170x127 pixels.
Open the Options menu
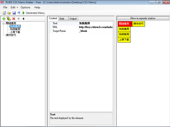click(25, 7)
